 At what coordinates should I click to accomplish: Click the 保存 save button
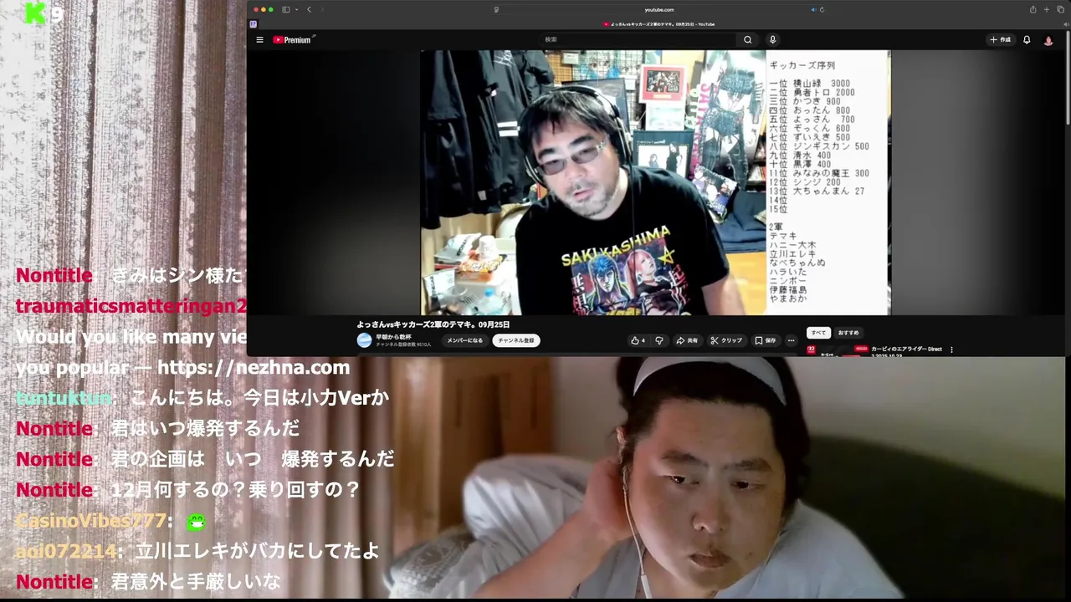766,340
